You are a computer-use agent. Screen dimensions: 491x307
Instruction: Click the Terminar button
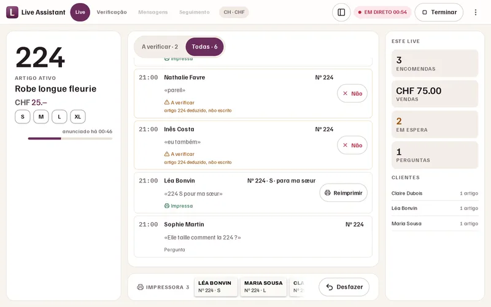pyautogui.click(x=439, y=12)
